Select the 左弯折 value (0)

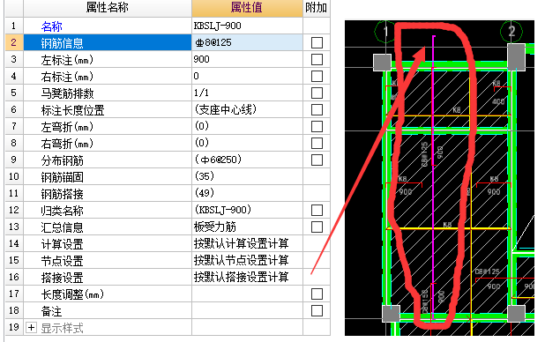[247, 126]
